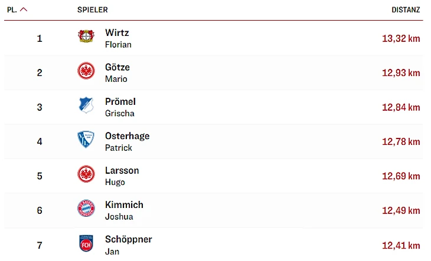Open player Osterhage Patrick
The image size is (431, 261).
[x=127, y=141]
